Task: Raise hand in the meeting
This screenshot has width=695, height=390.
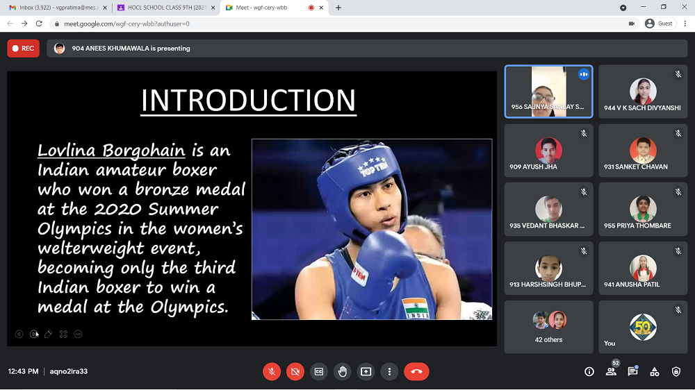Action: pos(343,371)
